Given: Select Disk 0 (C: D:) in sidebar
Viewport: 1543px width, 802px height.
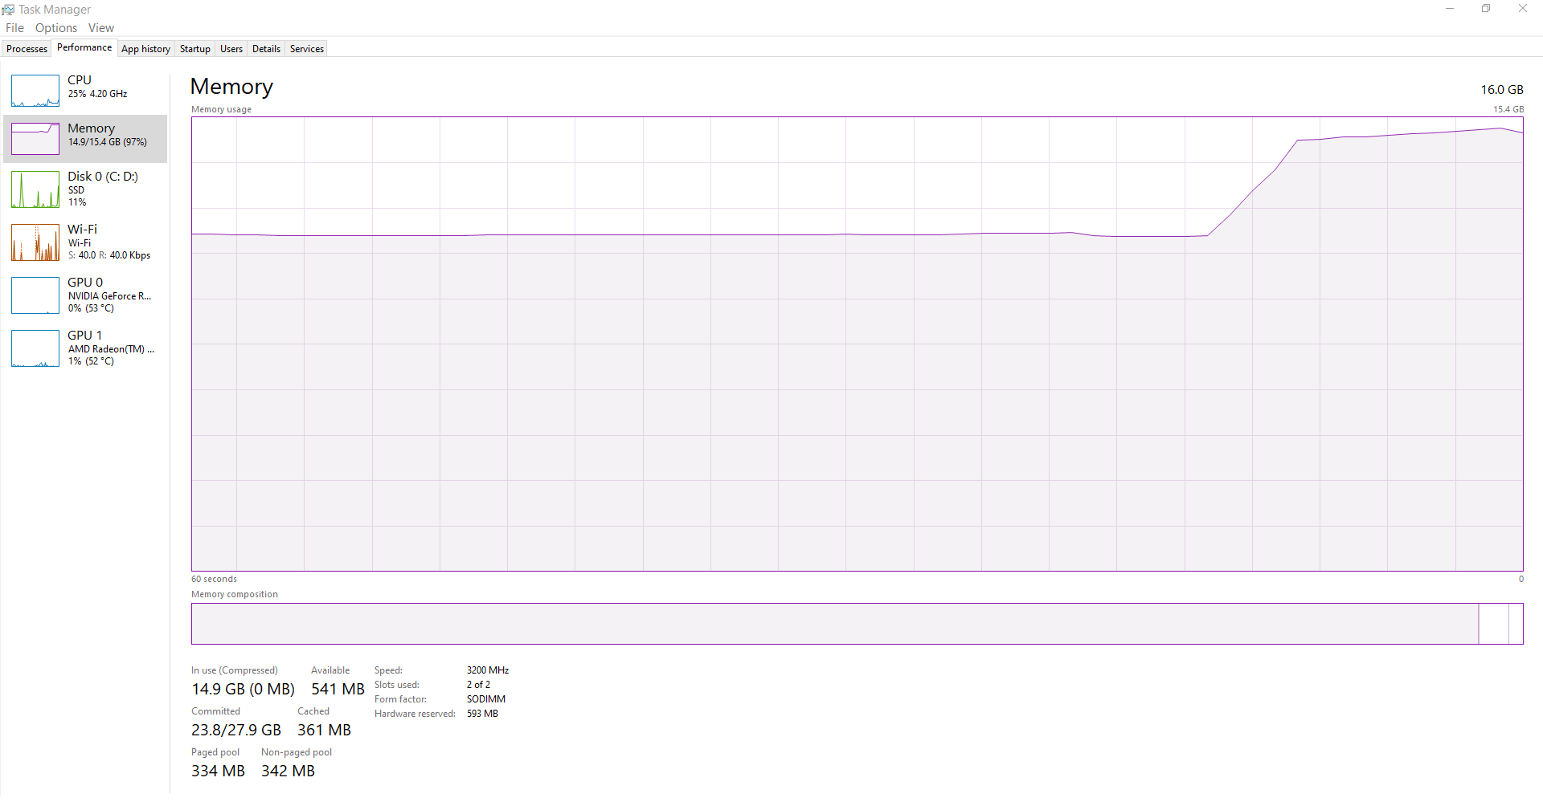Looking at the screenshot, I should (84, 189).
